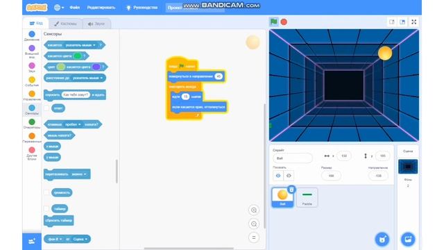The image size is (444, 250).
Task: Switch to large stage layout
Action: click(x=402, y=22)
